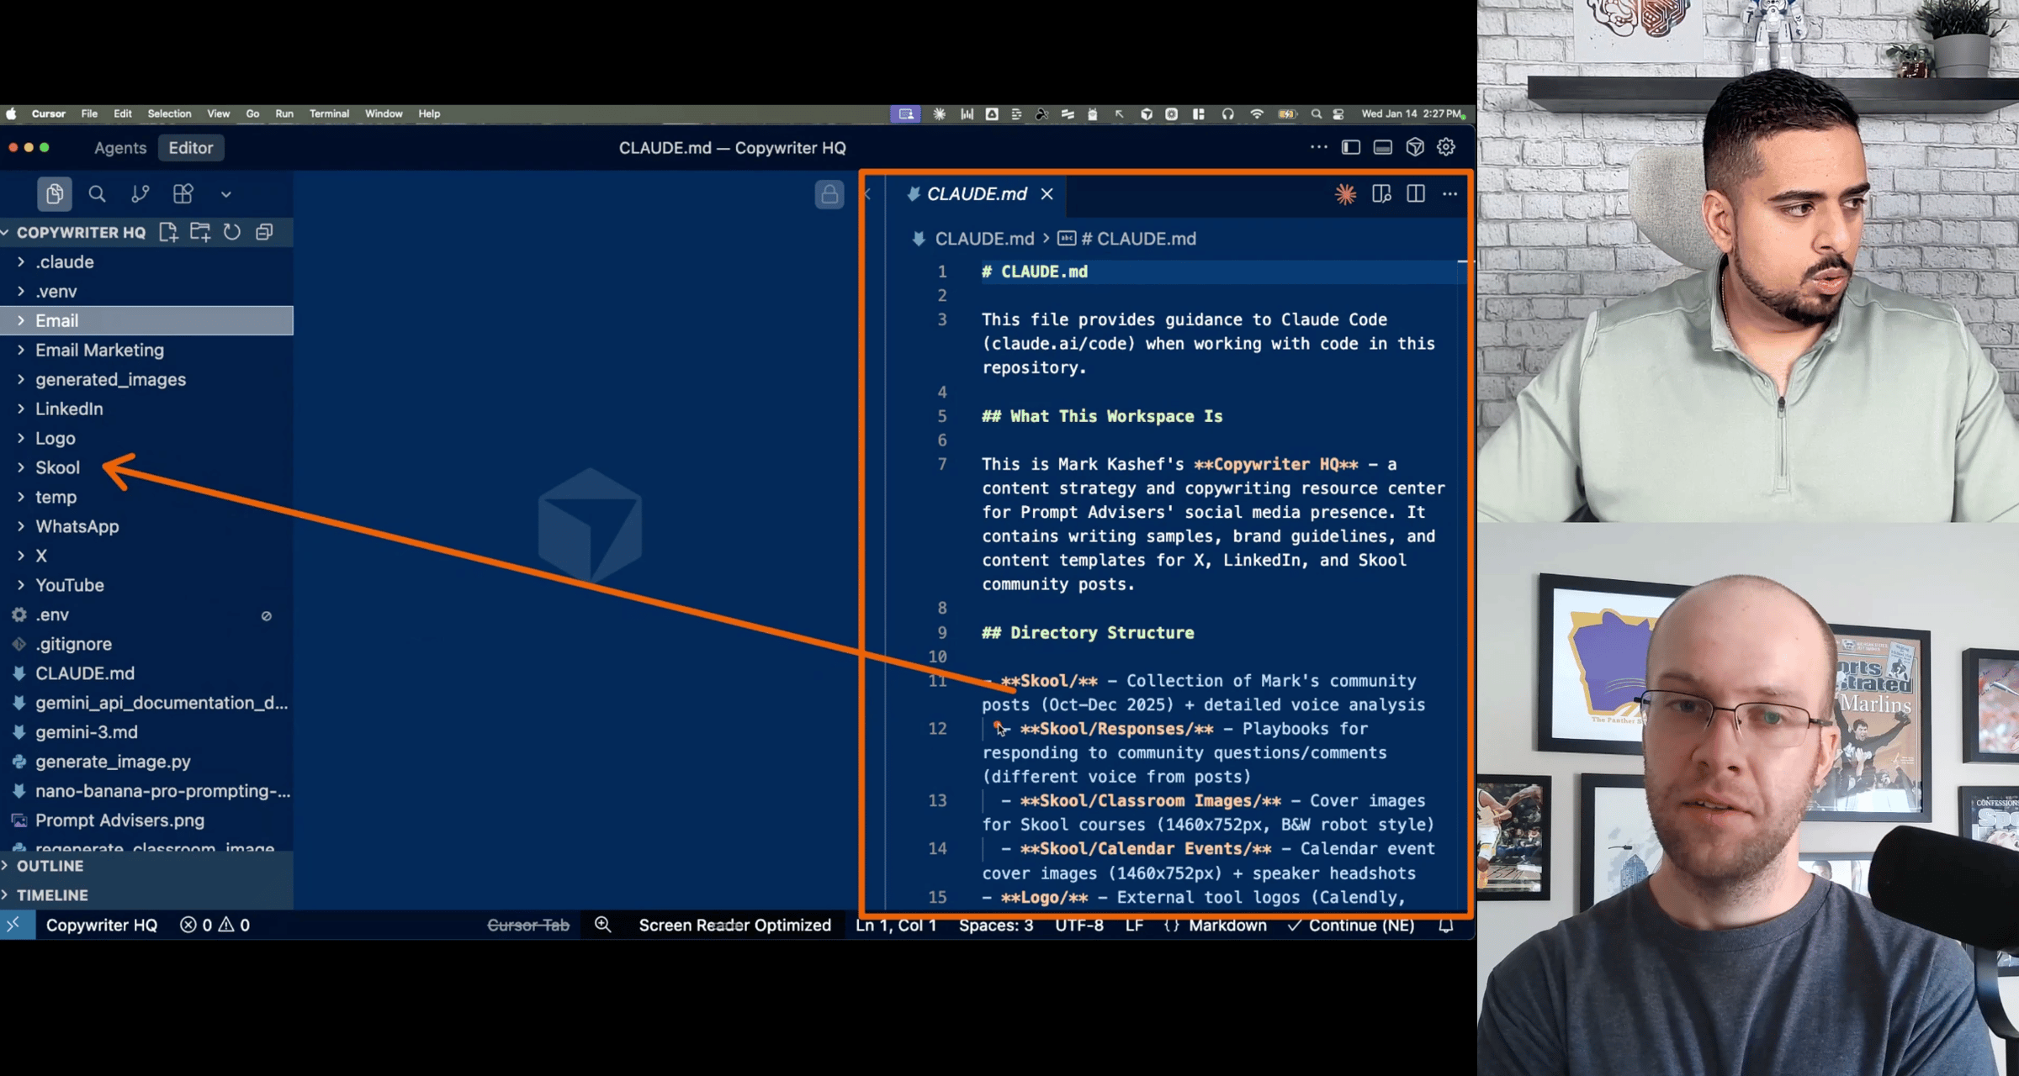Toggle the bottom panel layout button
This screenshot has width=2019, height=1076.
tap(1382, 147)
